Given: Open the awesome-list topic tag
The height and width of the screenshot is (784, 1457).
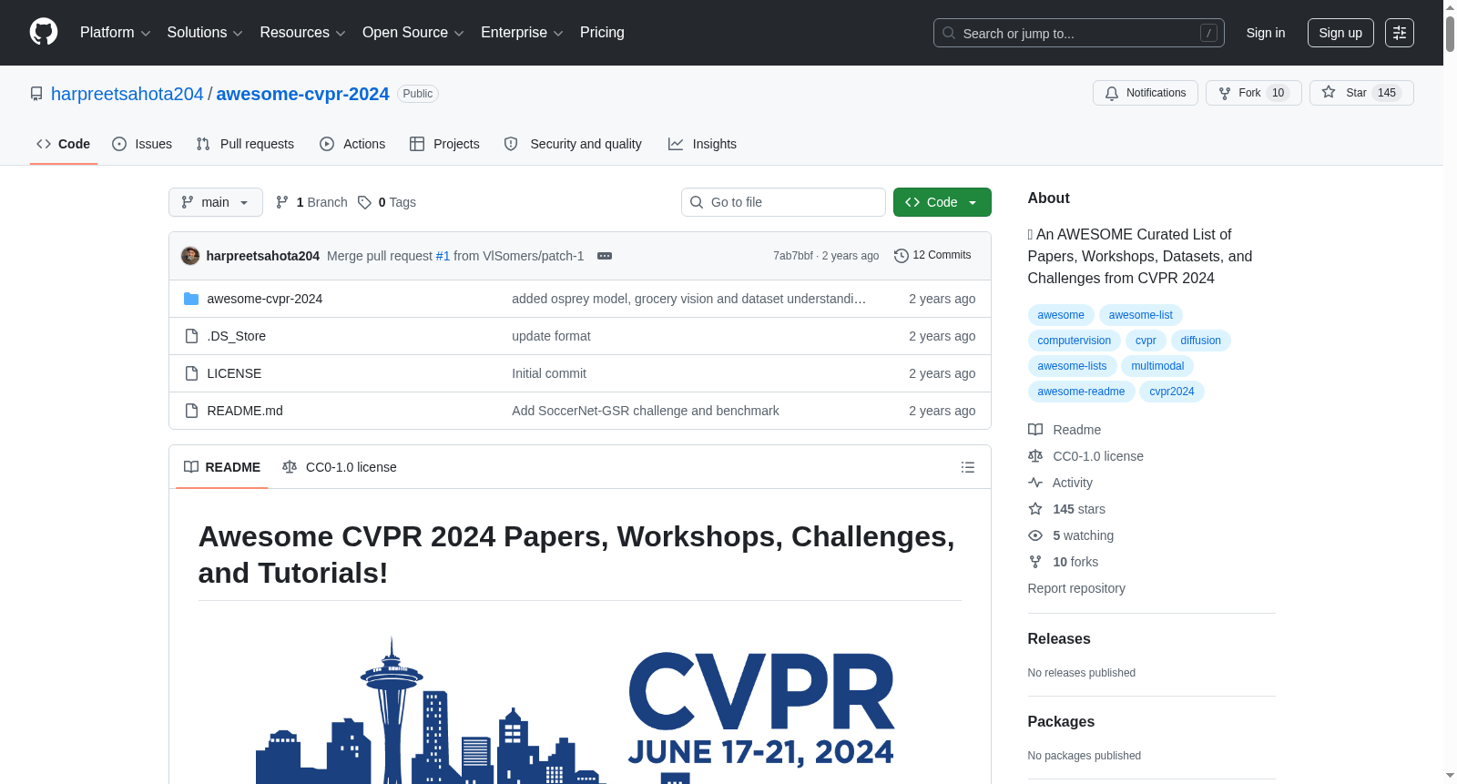Looking at the screenshot, I should click(1141, 315).
